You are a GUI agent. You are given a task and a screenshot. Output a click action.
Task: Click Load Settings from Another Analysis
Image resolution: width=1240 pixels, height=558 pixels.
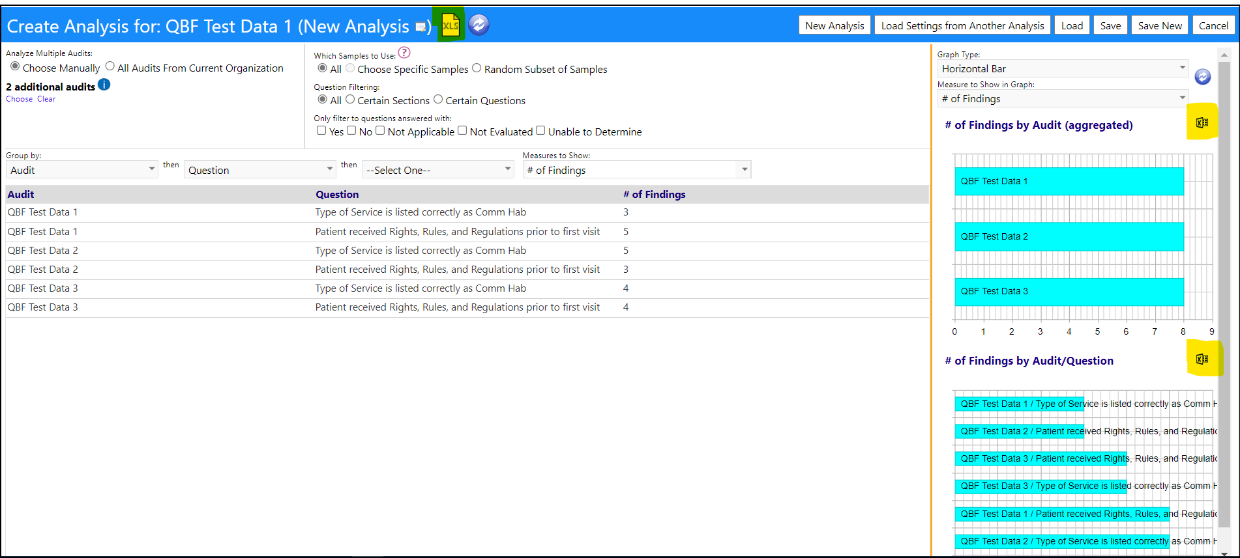(x=962, y=25)
